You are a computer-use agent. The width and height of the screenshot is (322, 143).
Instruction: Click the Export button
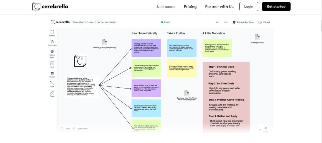click(x=264, y=22)
